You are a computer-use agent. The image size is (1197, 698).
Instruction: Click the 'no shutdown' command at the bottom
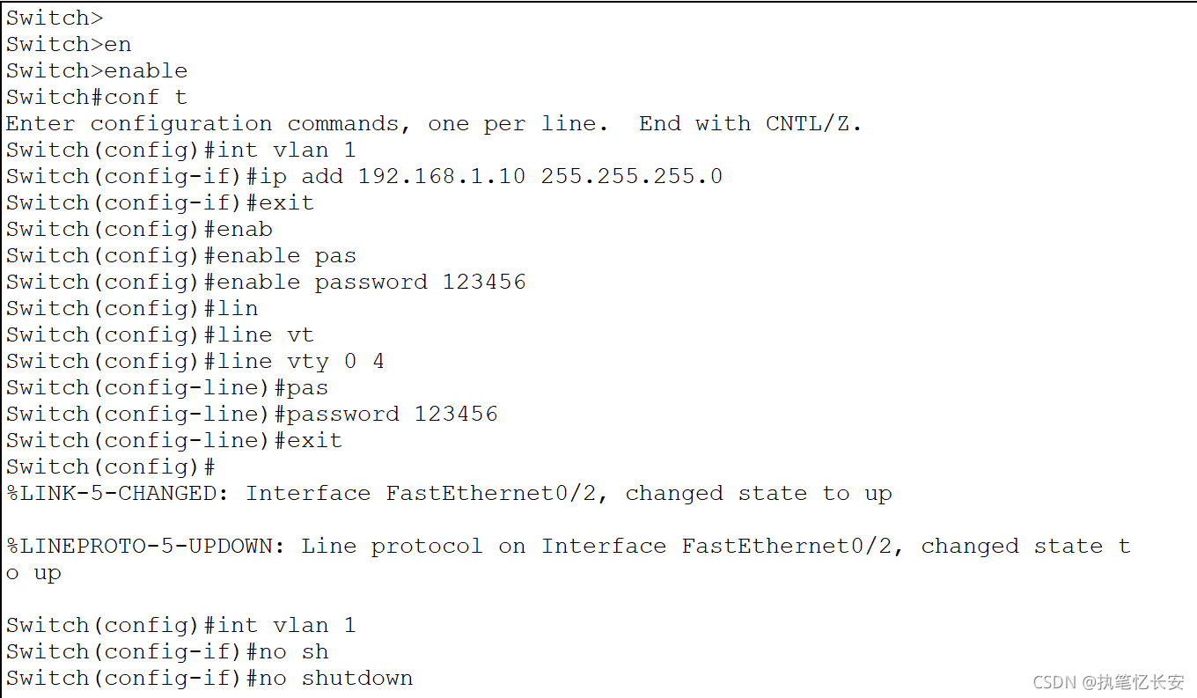[x=356, y=678]
